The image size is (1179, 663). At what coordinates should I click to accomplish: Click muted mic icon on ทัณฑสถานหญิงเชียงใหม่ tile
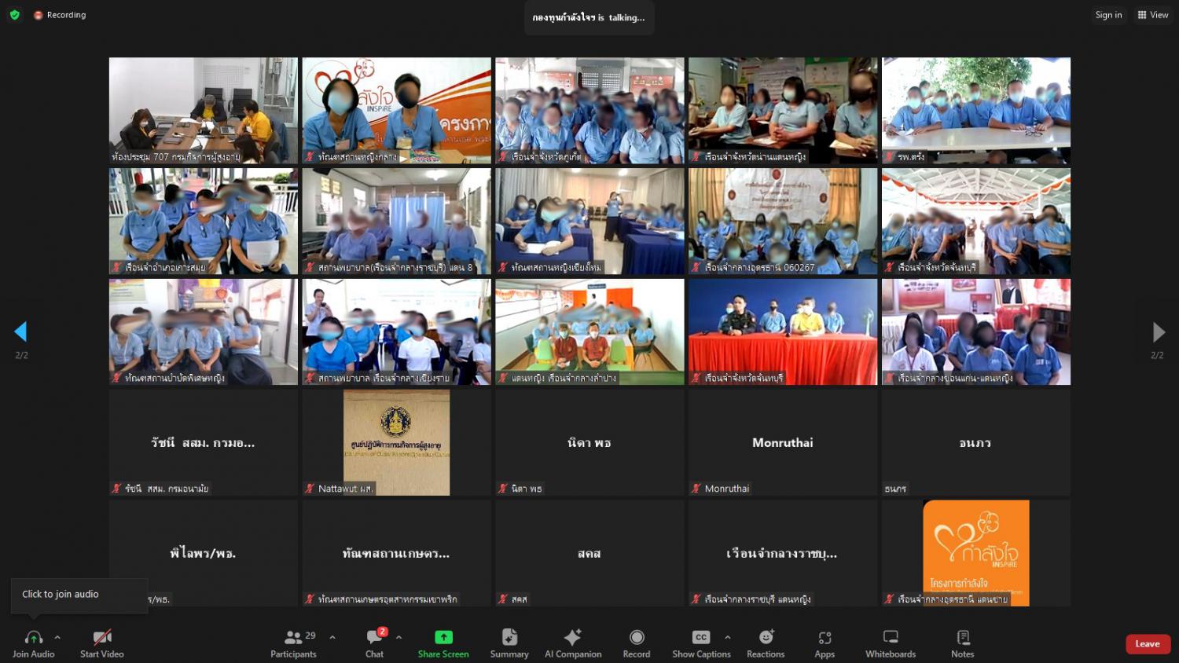pyautogui.click(x=502, y=268)
